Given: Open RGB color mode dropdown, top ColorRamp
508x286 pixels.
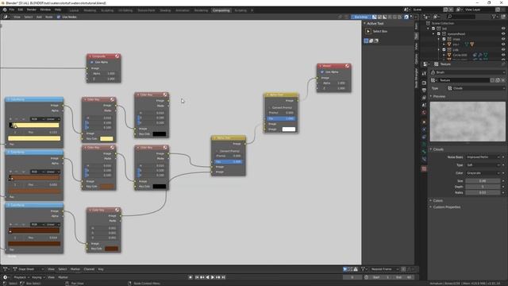Looking at the screenshot, I should (37, 119).
